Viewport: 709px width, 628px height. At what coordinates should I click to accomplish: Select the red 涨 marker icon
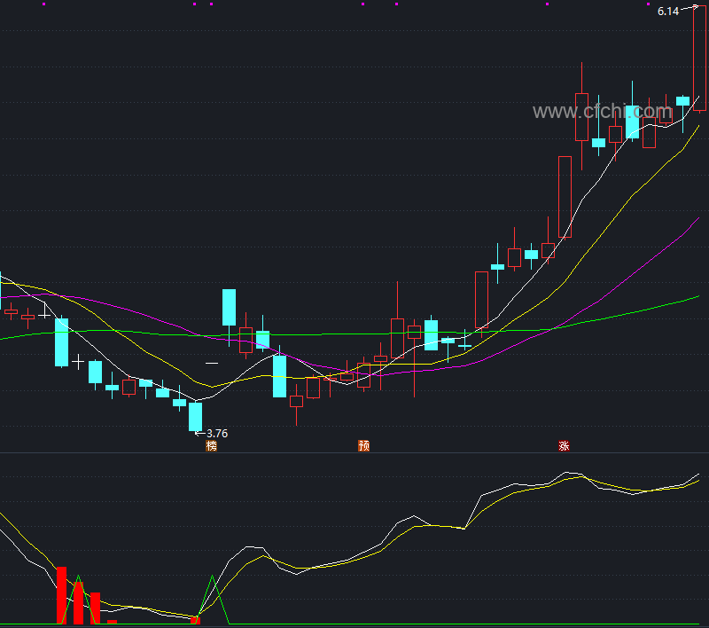(564, 445)
